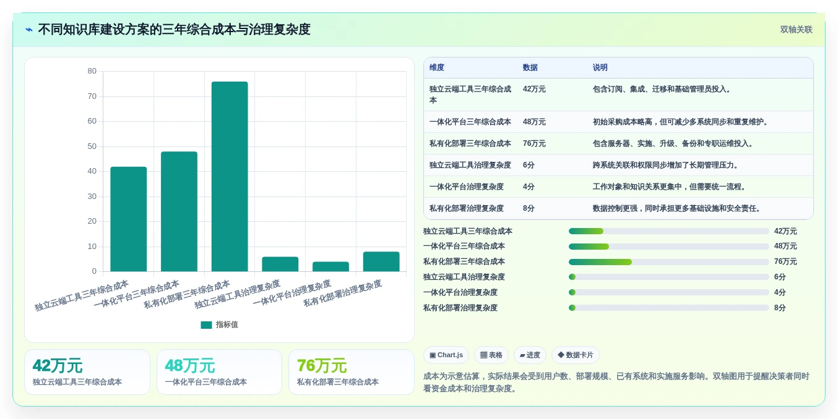Click the 进度 tag chip
Viewport: 838px width, 419px height.
coord(530,355)
